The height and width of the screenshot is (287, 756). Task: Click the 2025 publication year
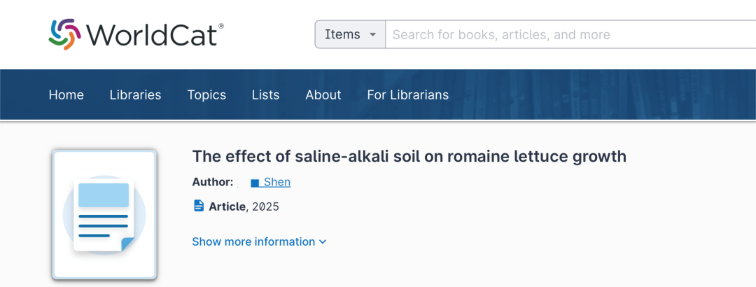point(266,207)
